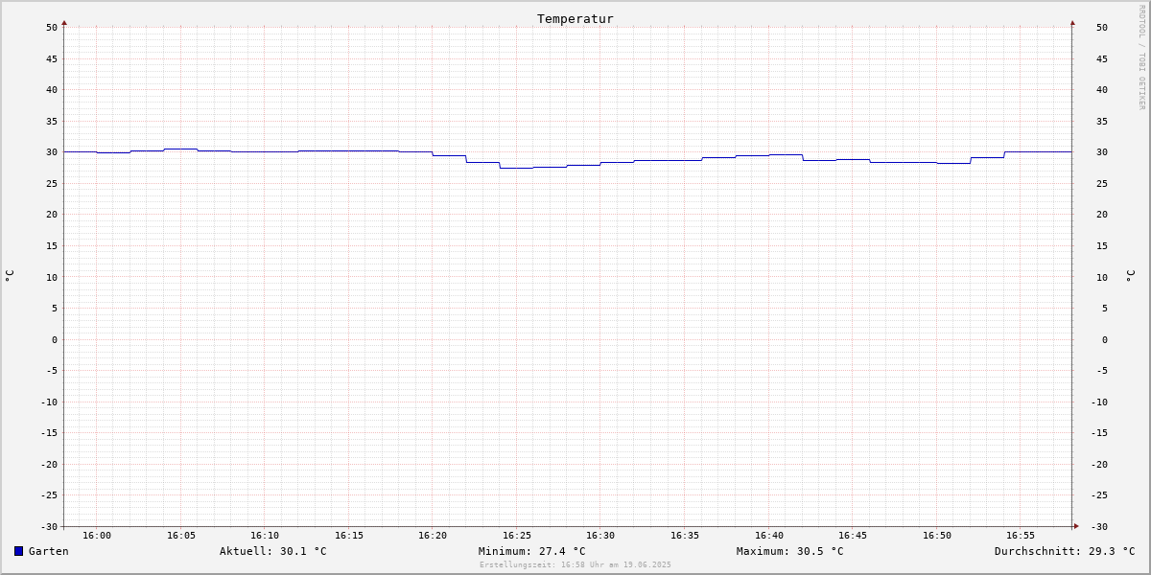
Task: Click the -15 tick label on left axis
Action: 49,433
